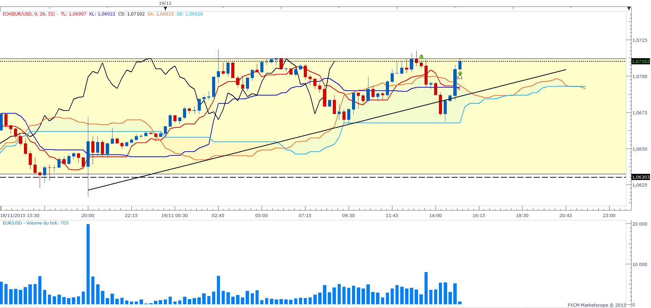The image size is (651, 308).
Task: Click the 1,0675 price axis label
Action: (640, 113)
